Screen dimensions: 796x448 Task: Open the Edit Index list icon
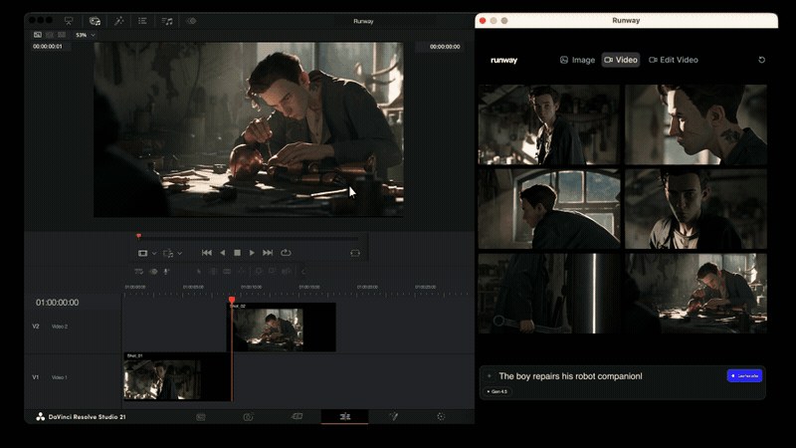pos(142,21)
